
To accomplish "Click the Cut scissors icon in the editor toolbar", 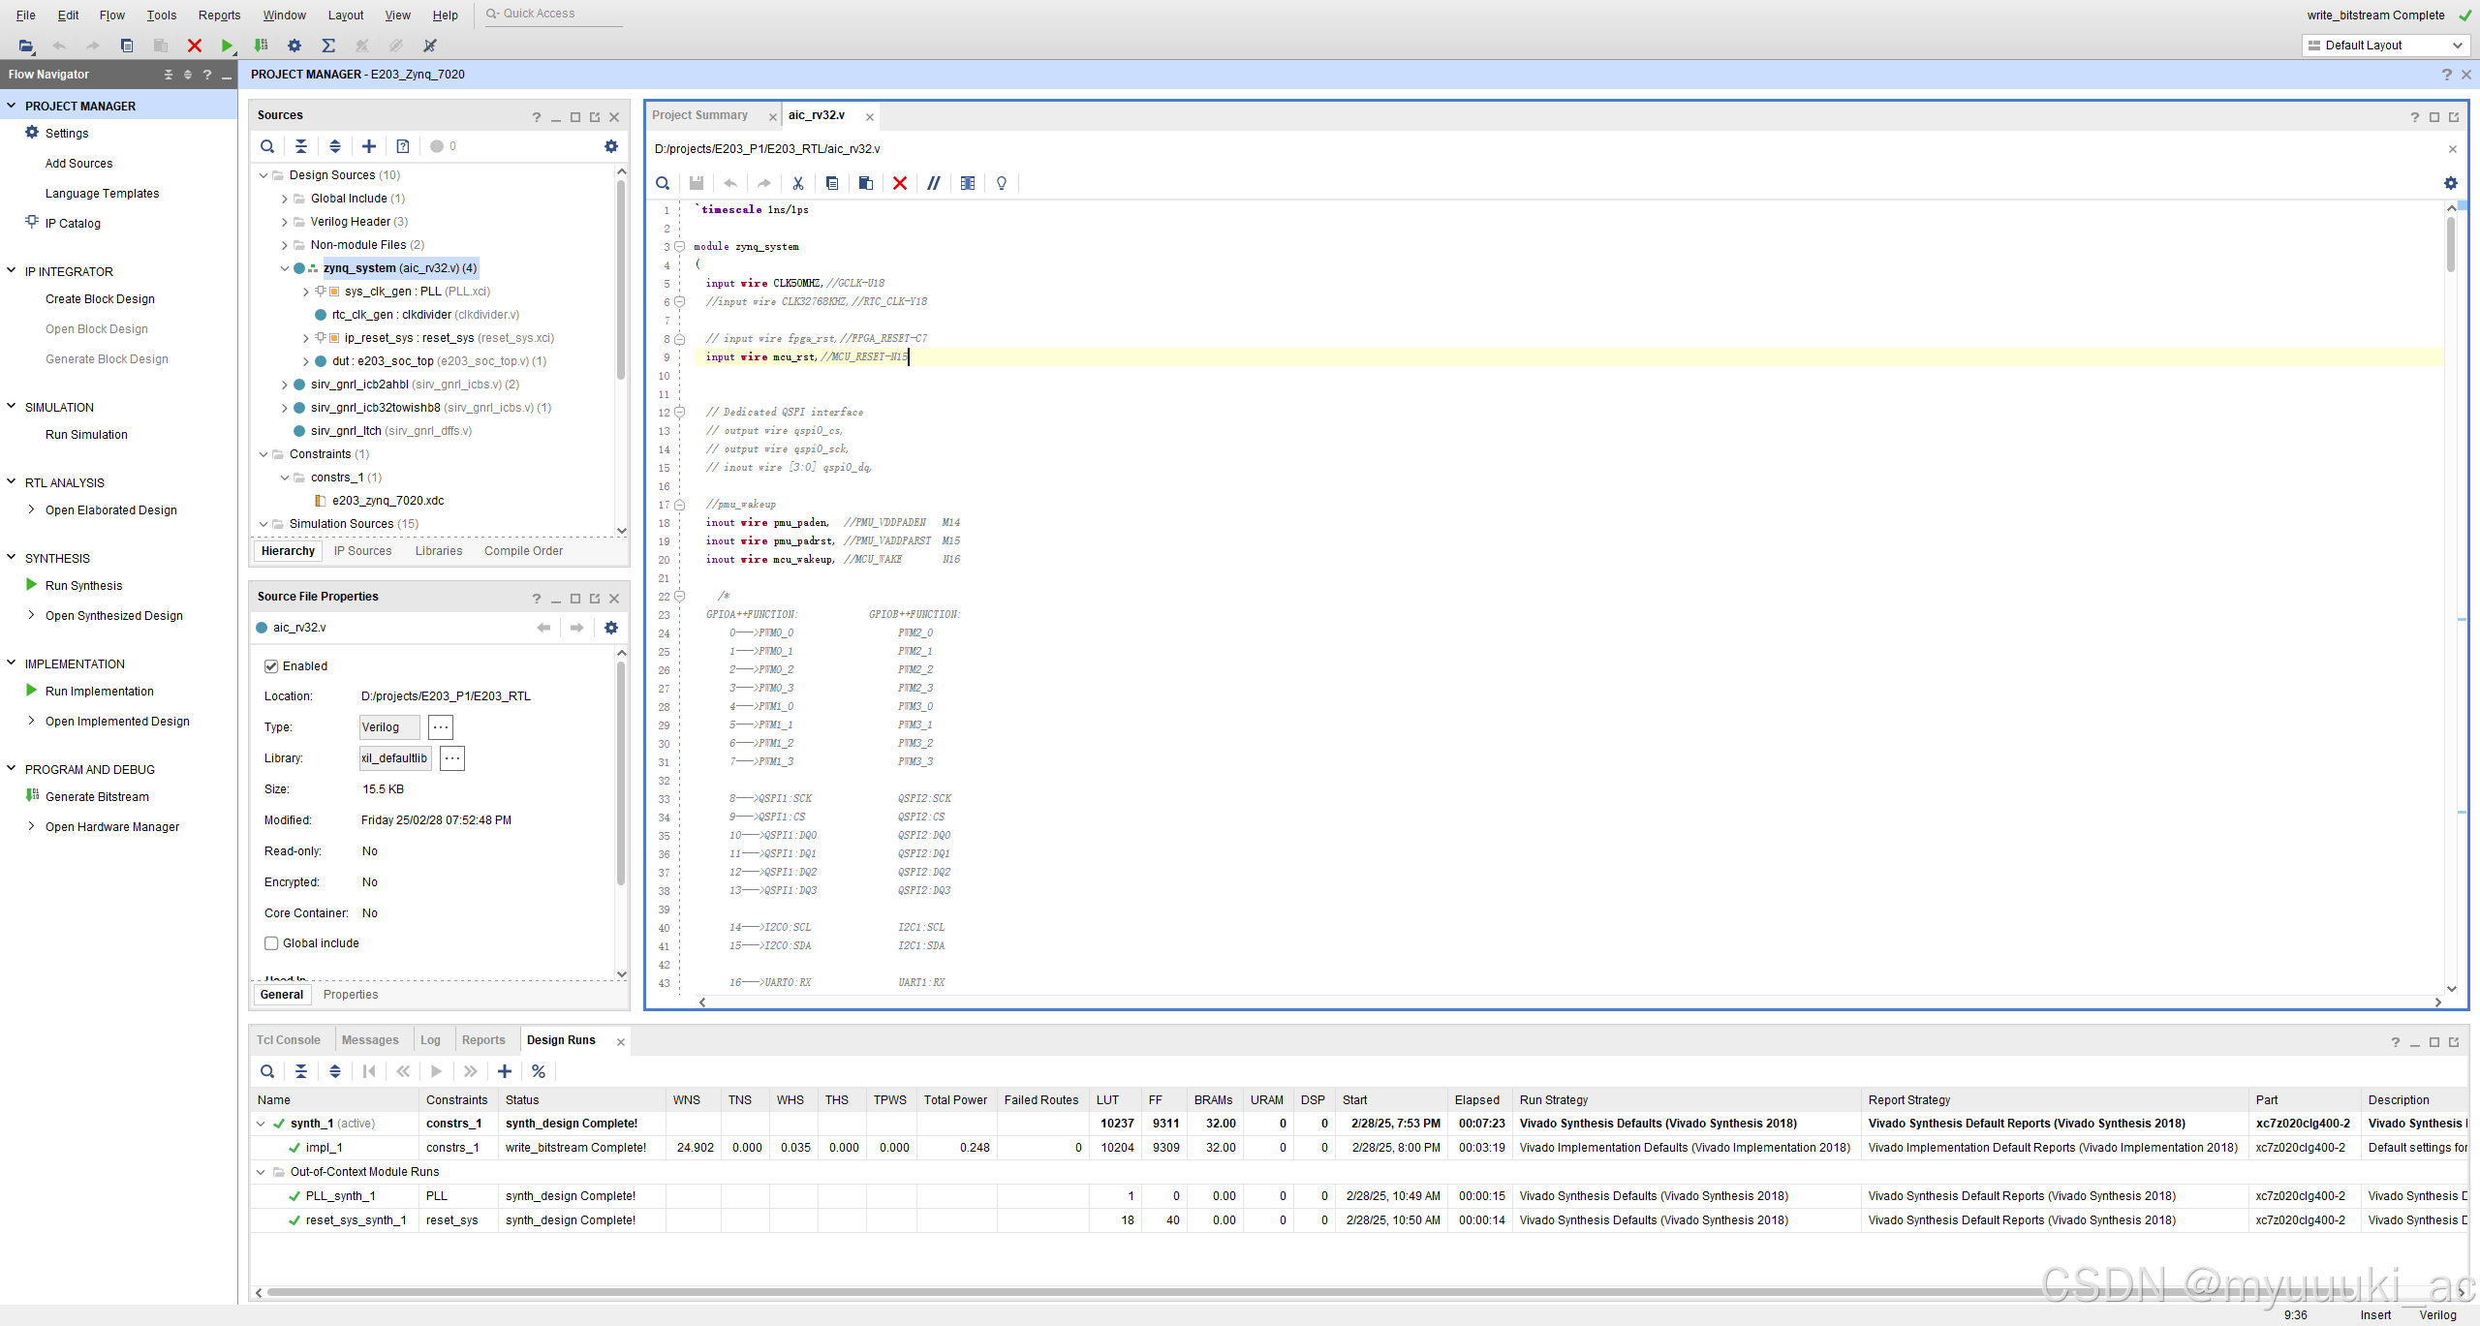I will pos(797,183).
